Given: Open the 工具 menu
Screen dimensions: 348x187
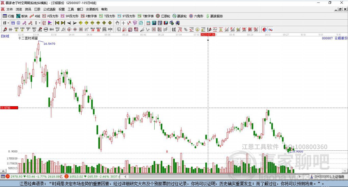Looking at the screenshot, I should (x=71, y=9).
